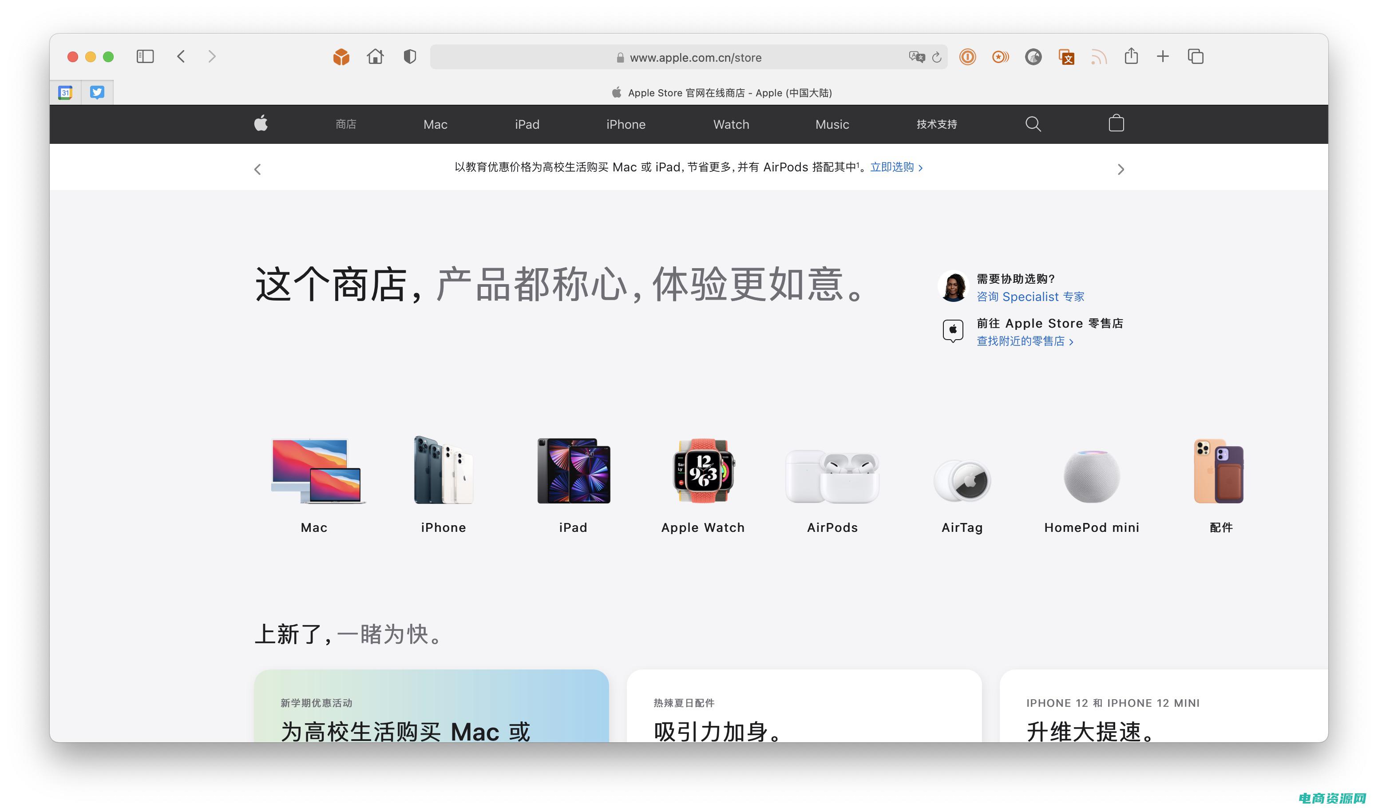Screen dimensions: 1378x808
Task: Click the RSS feed extension icon
Action: coord(1099,57)
